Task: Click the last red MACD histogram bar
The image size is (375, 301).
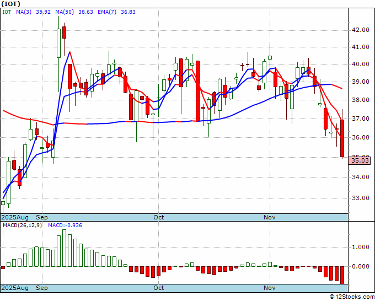Action: pos(342,275)
